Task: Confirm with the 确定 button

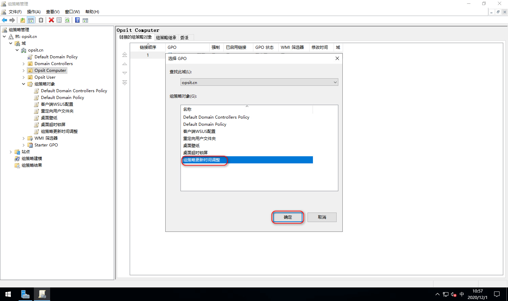Action: [288, 217]
